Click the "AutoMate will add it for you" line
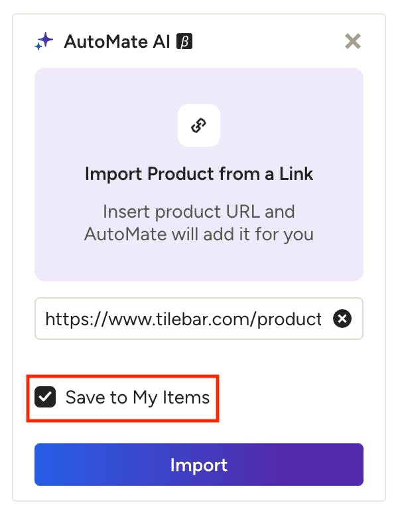The width and height of the screenshot is (398, 515). tap(199, 234)
